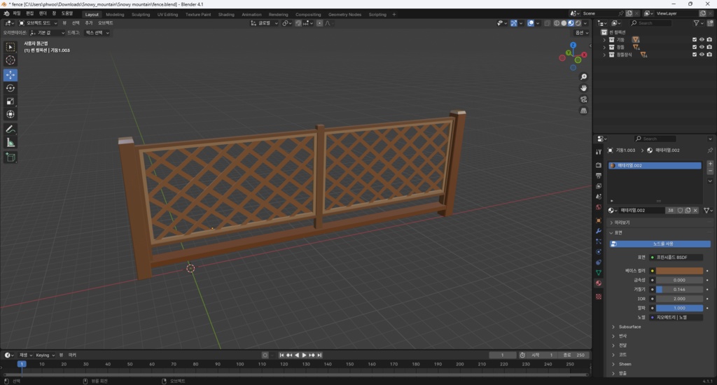Uncheck exclude checkbox for 창틀장식 collection
Screen dimensions: 717x385
pyautogui.click(x=695, y=55)
